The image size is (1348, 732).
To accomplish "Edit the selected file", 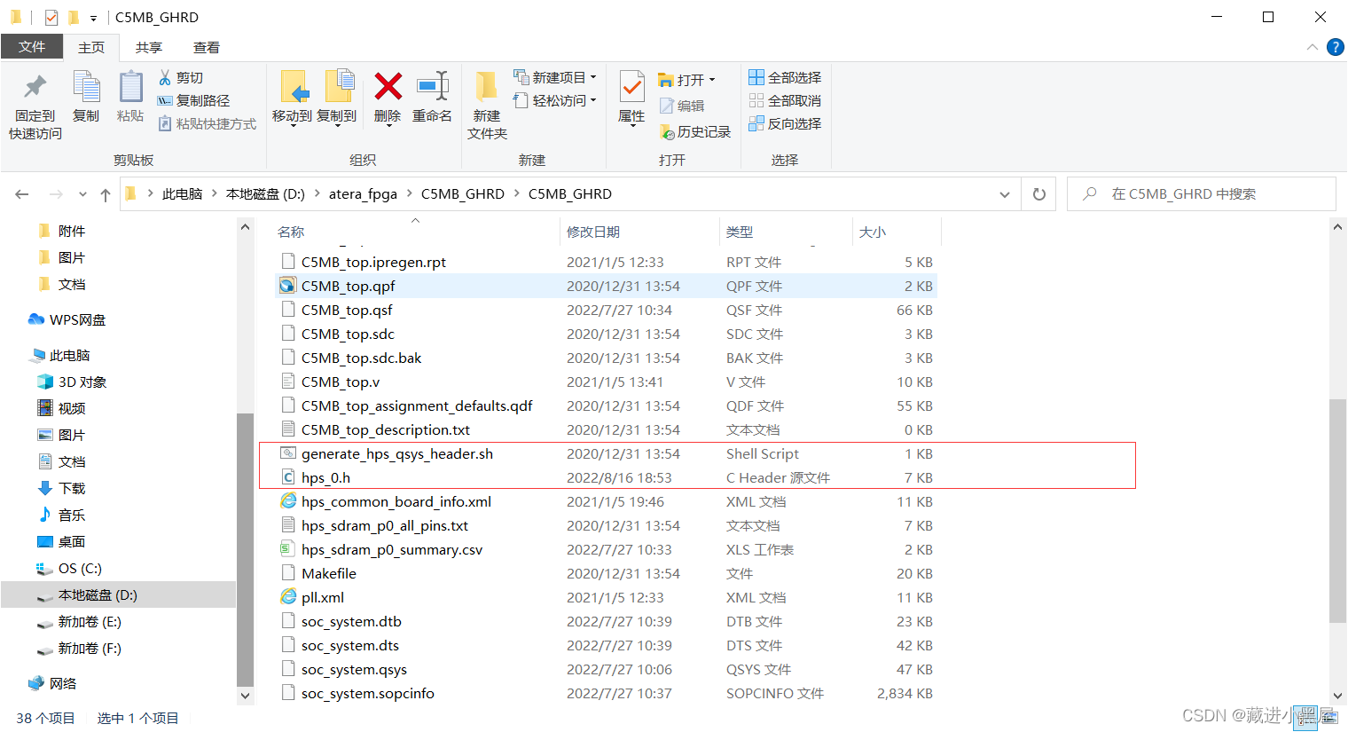I will pyautogui.click(x=682, y=106).
